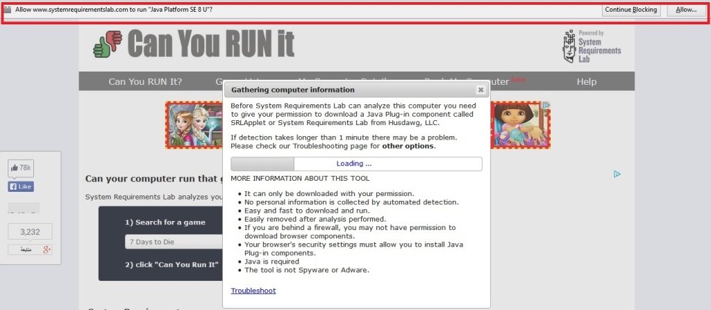The image size is (711, 310).
Task: Follow the 'other options' link
Action: pyautogui.click(x=408, y=146)
